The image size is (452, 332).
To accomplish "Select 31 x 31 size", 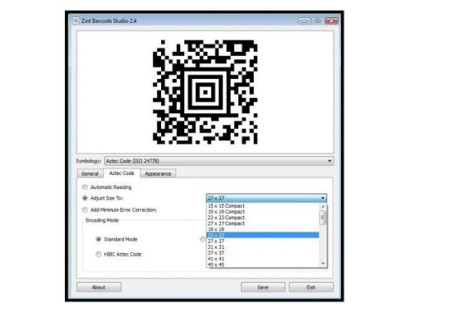I will click(263, 247).
